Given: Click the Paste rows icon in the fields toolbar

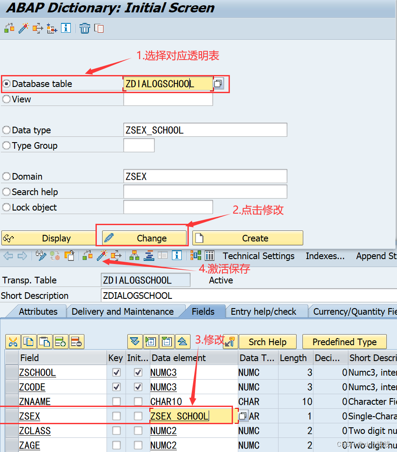Looking at the screenshot, I should (45, 342).
